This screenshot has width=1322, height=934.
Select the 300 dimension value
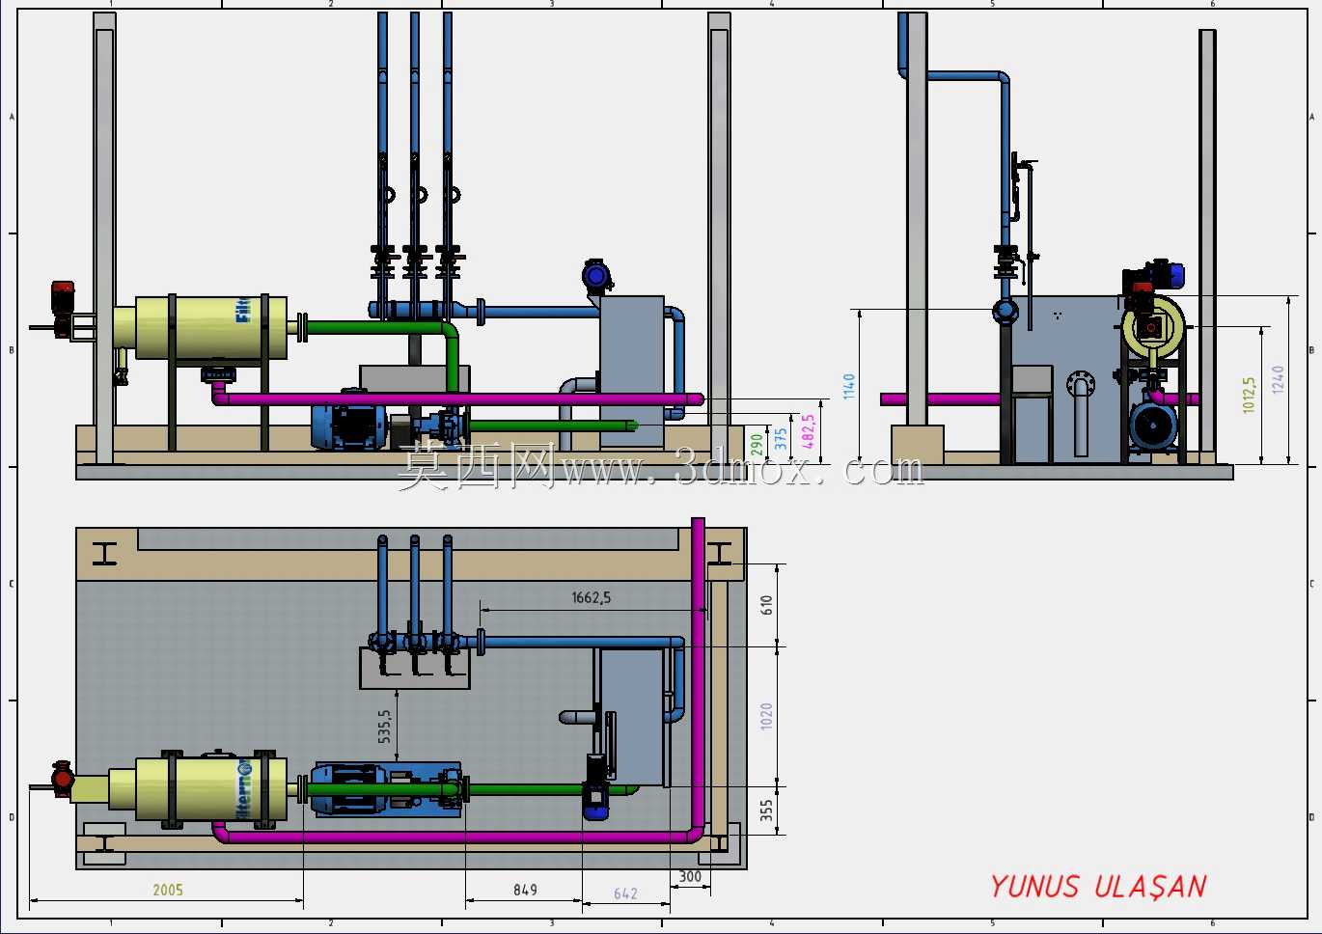pyautogui.click(x=690, y=876)
